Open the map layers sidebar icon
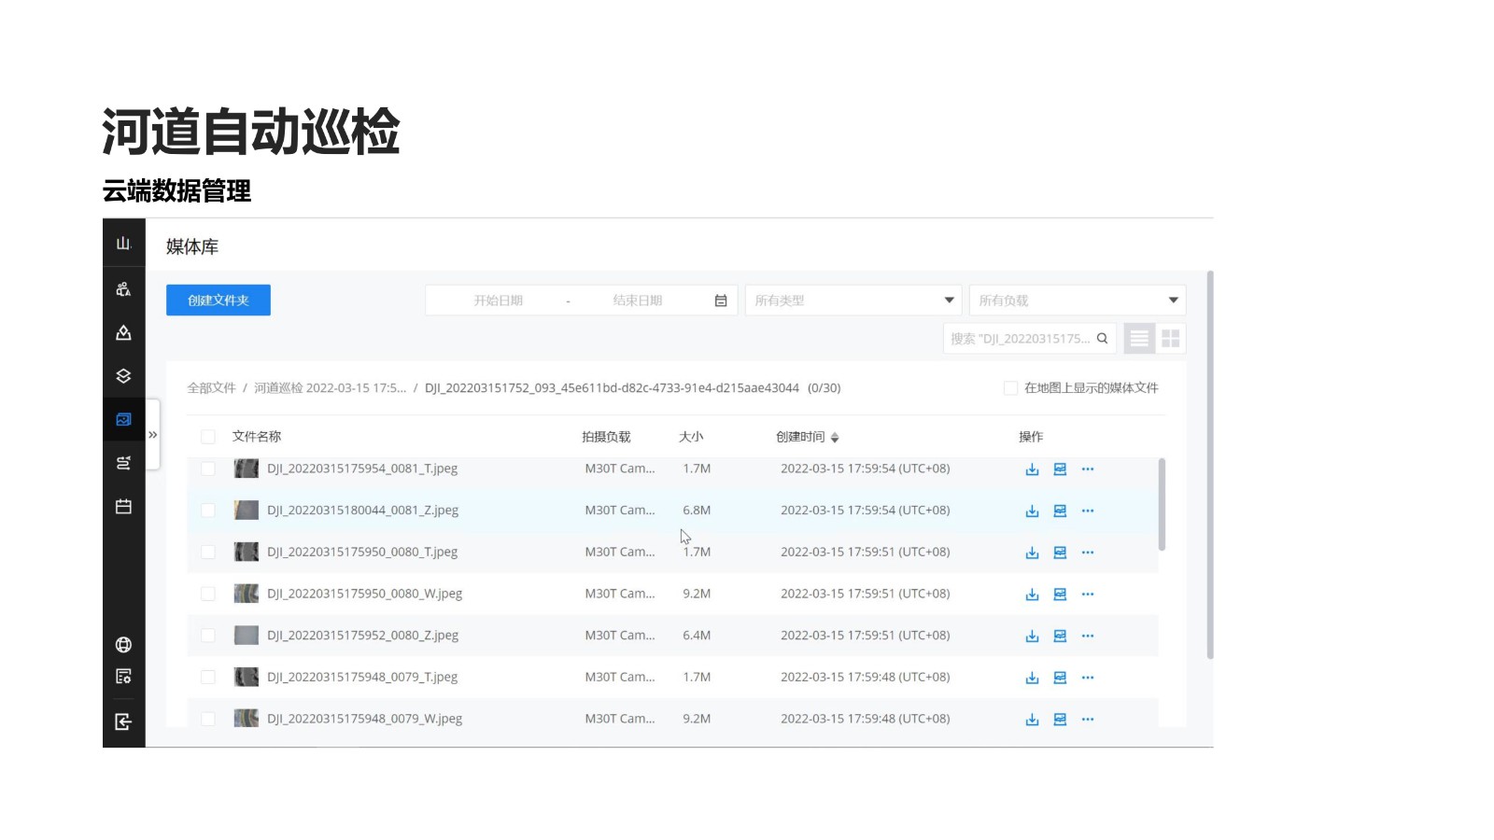1494x840 pixels. pyautogui.click(x=123, y=376)
